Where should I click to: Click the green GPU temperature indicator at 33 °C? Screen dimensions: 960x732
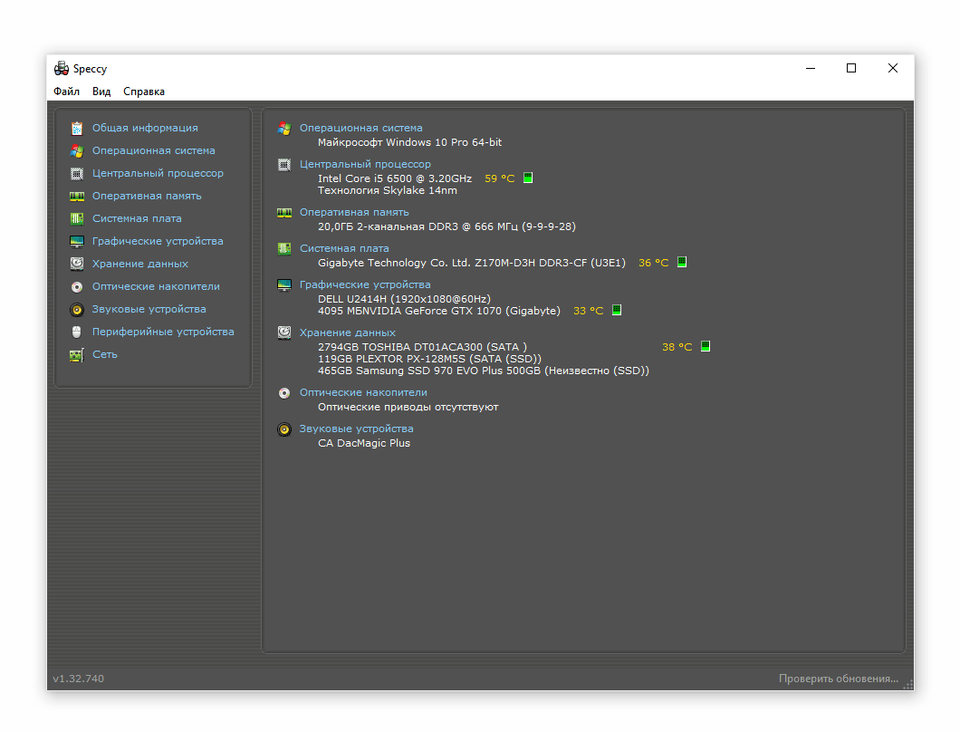click(x=617, y=310)
